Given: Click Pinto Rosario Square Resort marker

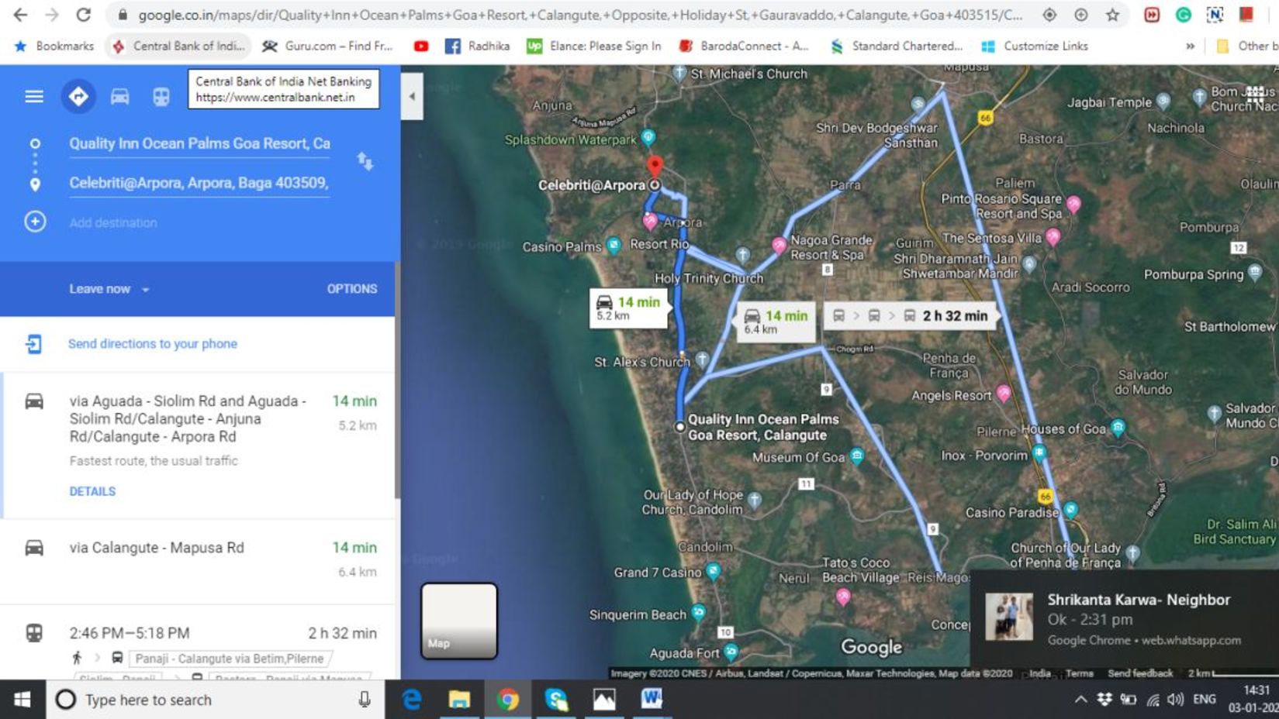Looking at the screenshot, I should (1073, 205).
